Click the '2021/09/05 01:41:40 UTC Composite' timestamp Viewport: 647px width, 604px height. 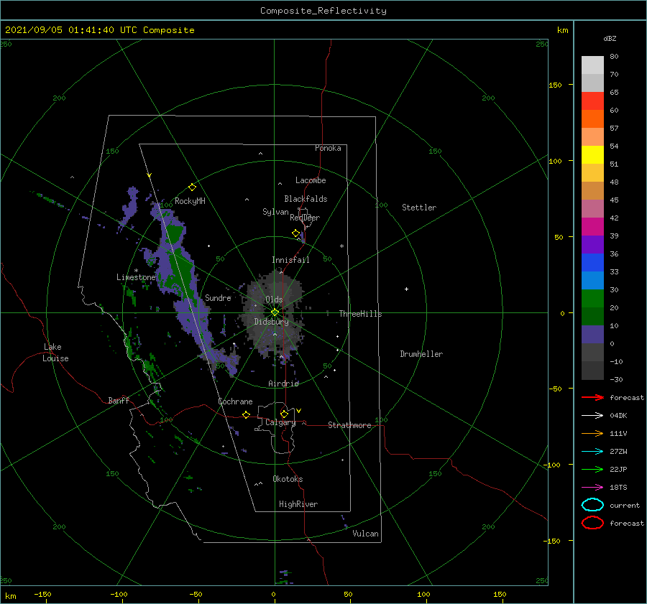tap(100, 30)
